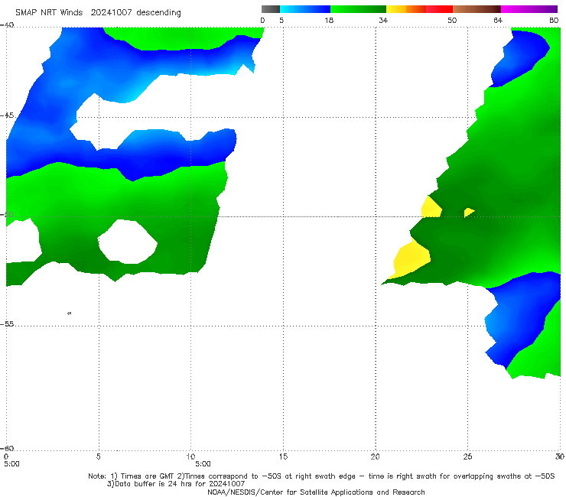This screenshot has height=497, width=566.
Task: Click the color bar label '34'
Action: (x=383, y=20)
